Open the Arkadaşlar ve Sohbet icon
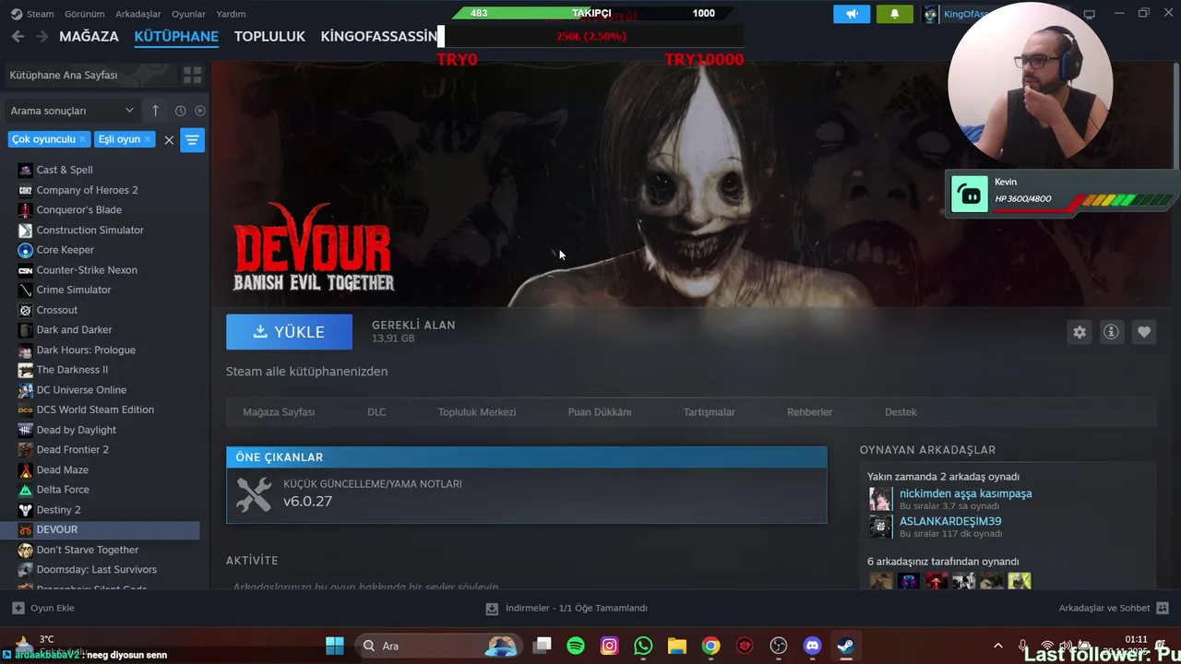The width and height of the screenshot is (1181, 664). pos(1162,608)
